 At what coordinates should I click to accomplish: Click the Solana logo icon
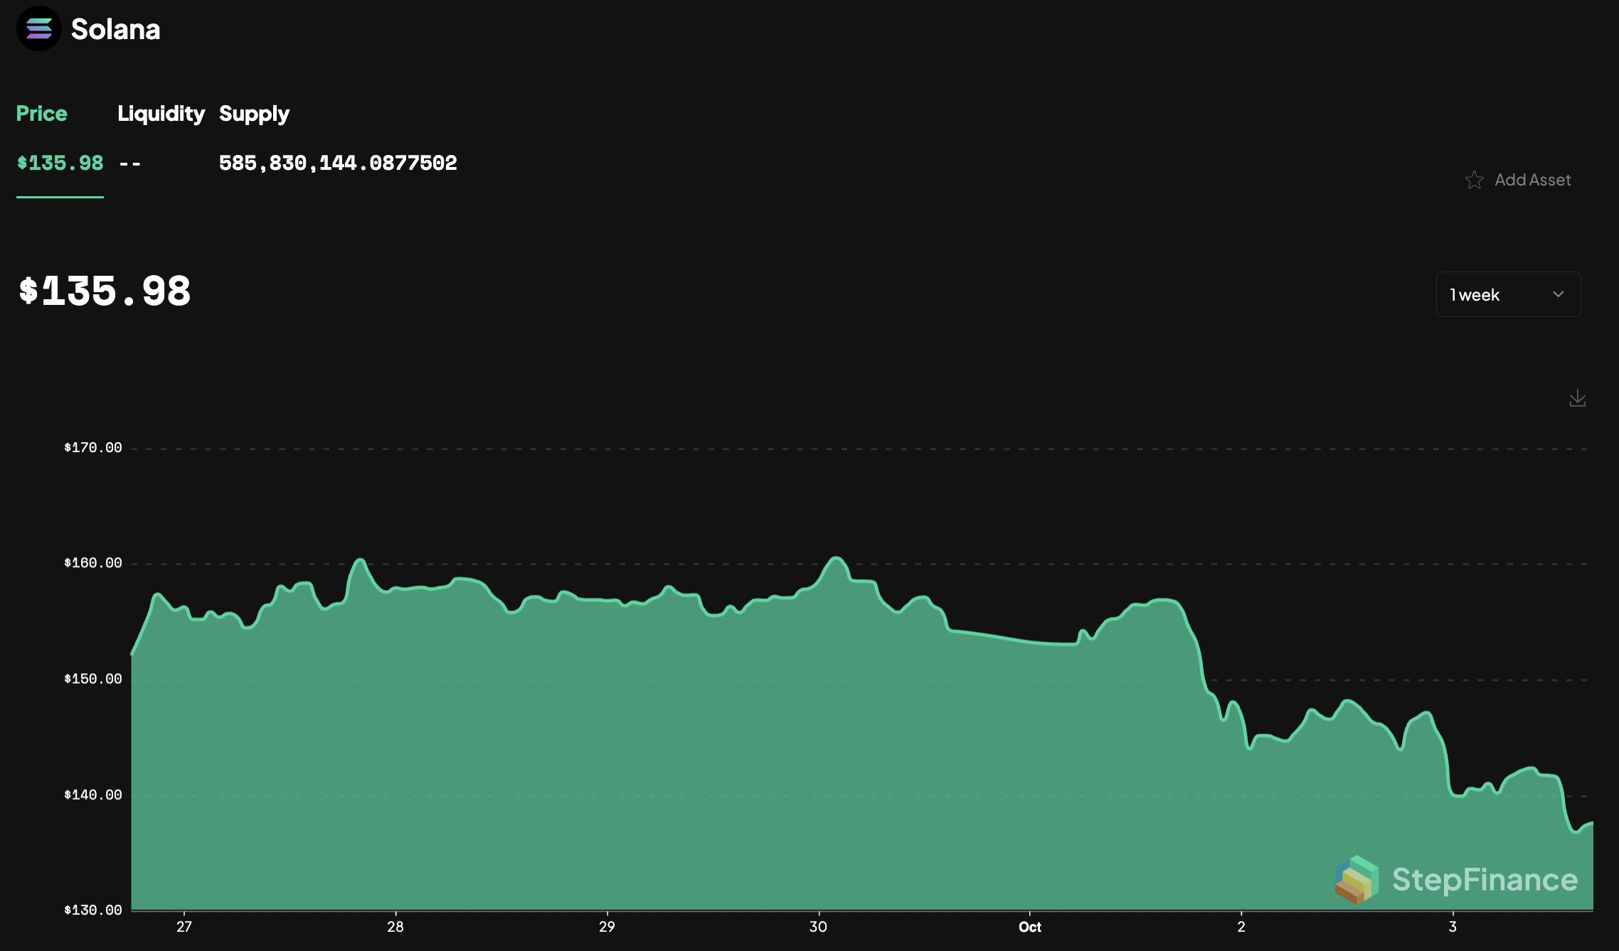39,29
